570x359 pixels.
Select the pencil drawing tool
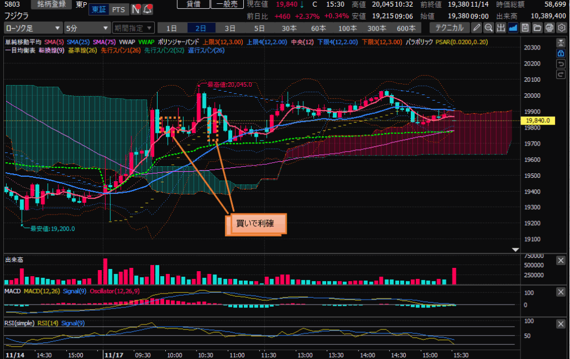pyautogui.click(x=477, y=28)
